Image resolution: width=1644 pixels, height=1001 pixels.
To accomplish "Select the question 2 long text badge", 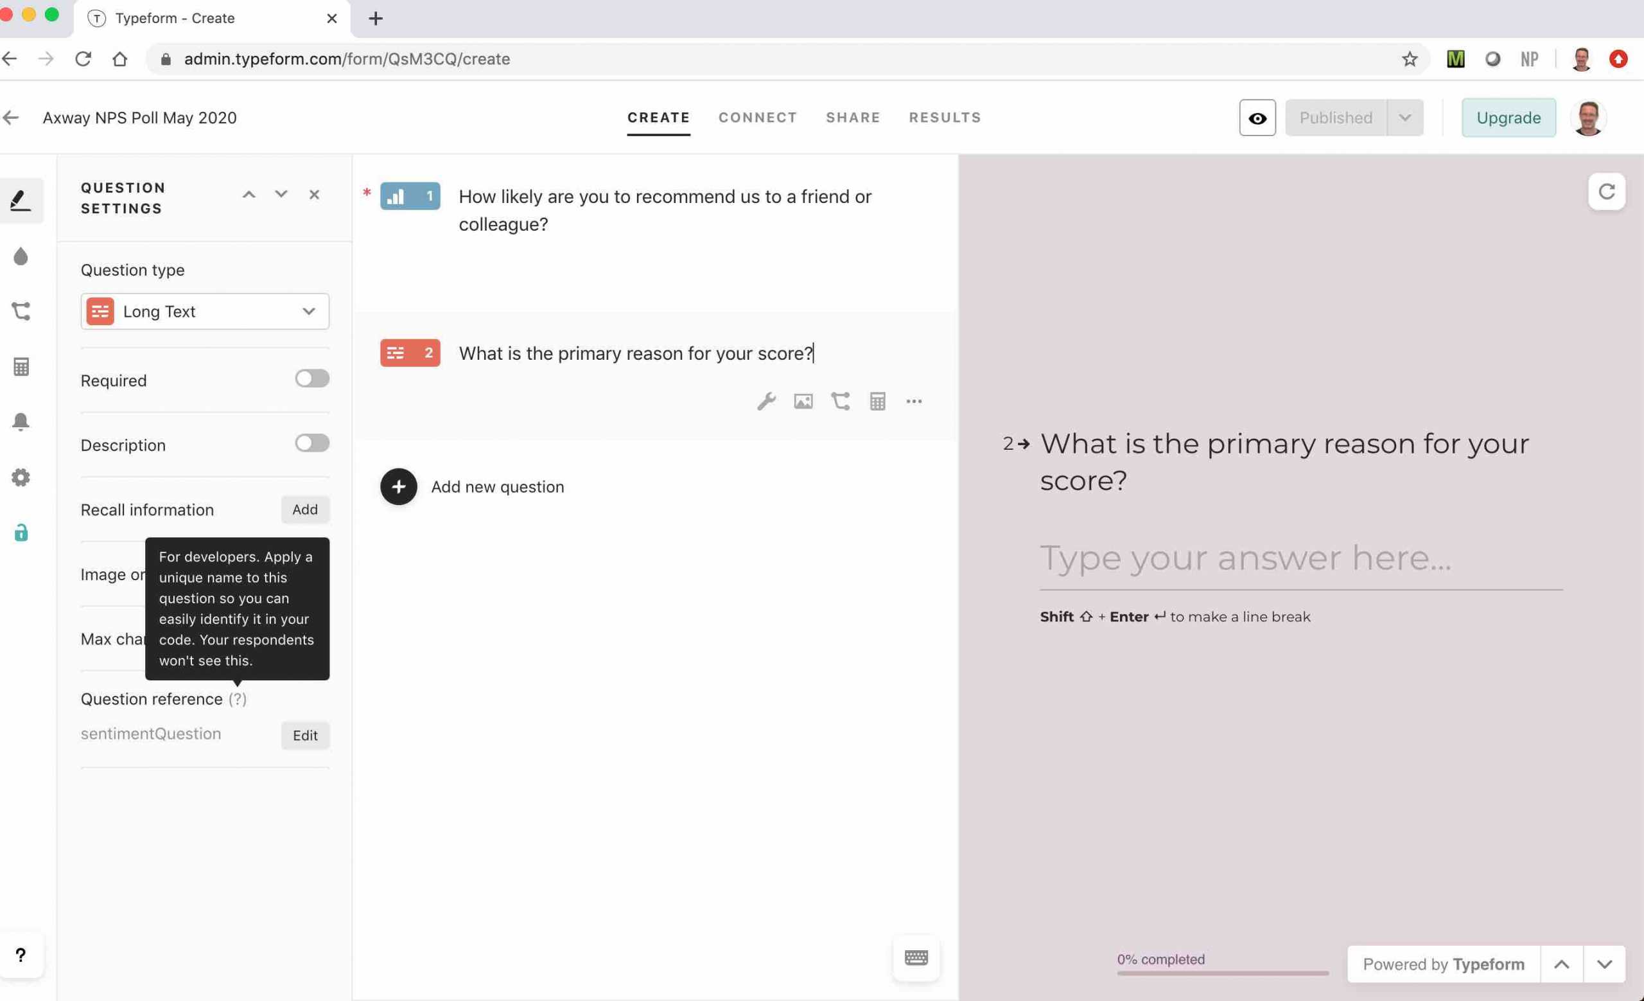I will tap(410, 353).
